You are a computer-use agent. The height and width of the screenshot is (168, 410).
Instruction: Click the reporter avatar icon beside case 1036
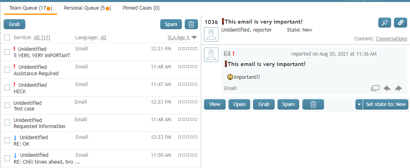coord(211,34)
